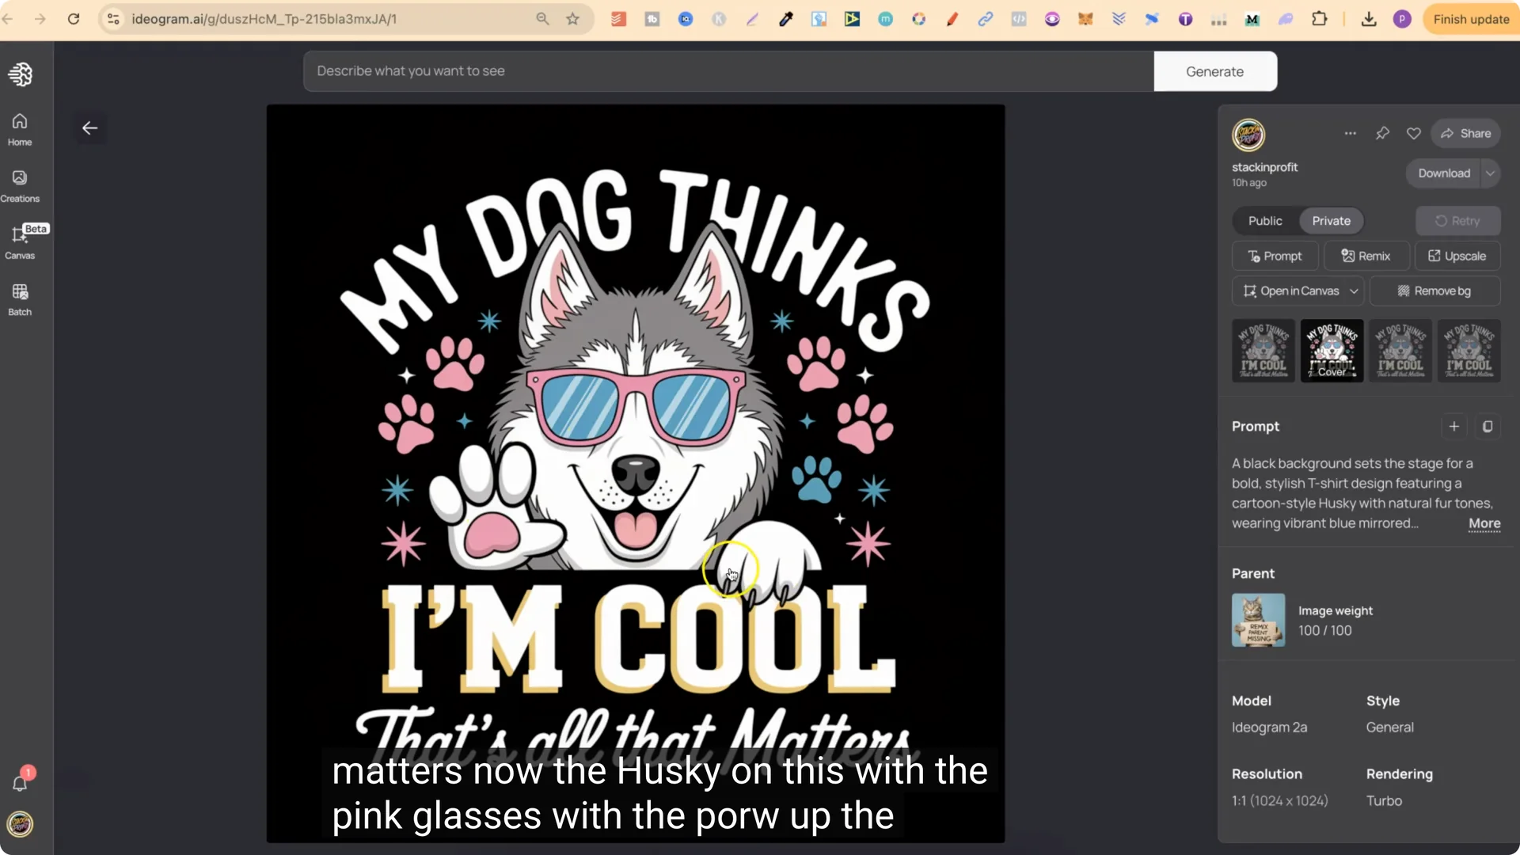Image resolution: width=1520 pixels, height=855 pixels.
Task: Keep the image Private
Action: (1330, 221)
